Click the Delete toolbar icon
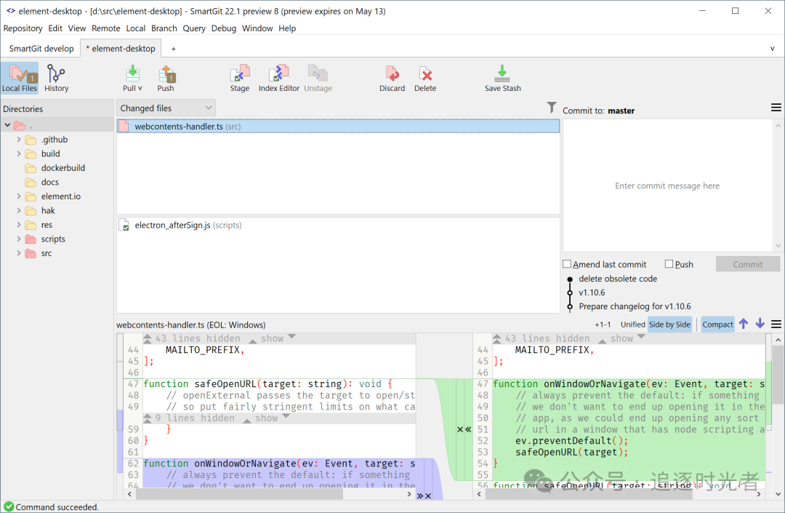Image resolution: width=785 pixels, height=513 pixels. 425,73
